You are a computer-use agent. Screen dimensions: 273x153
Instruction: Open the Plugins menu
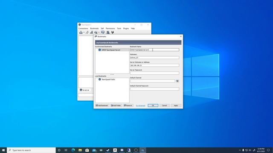[126, 28]
